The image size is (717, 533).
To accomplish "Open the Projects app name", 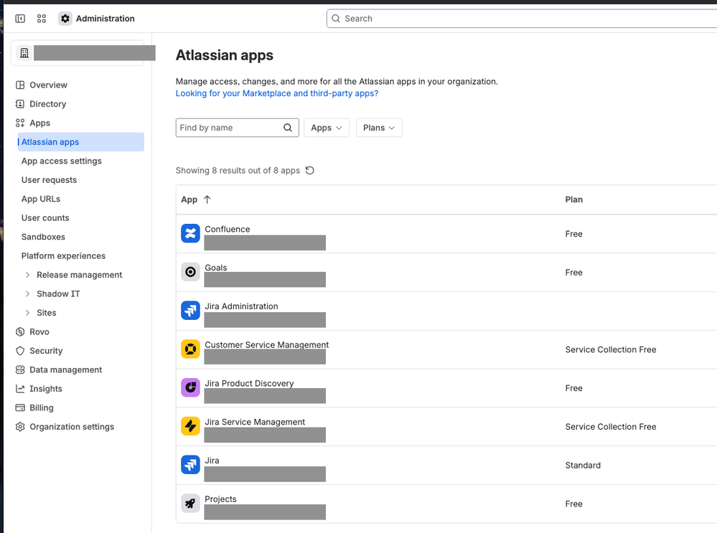I will point(220,499).
